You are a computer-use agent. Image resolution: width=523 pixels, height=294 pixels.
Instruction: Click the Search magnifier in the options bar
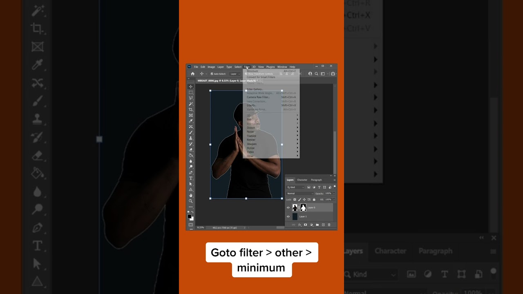[x=316, y=74]
